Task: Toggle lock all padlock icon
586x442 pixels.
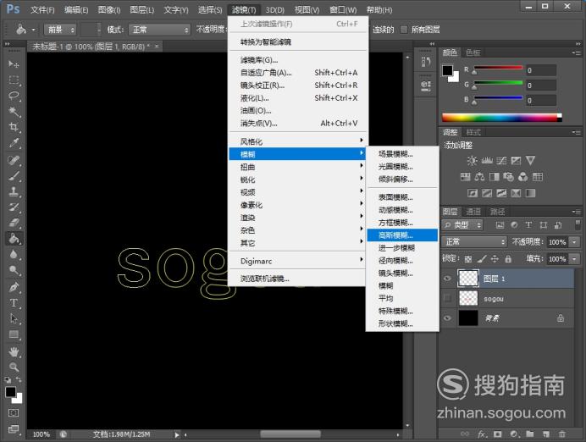Action: tap(508, 258)
